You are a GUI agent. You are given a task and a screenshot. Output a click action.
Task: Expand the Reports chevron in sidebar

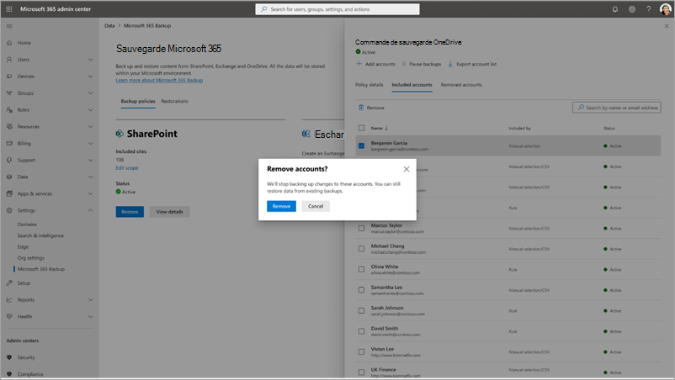click(90, 300)
